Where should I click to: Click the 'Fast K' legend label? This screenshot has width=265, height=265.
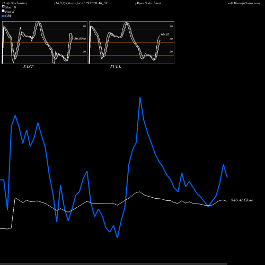[10, 12]
